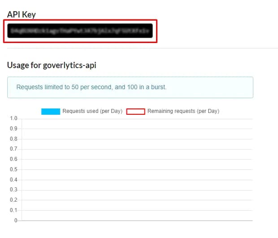This screenshot has width=278, height=238.
Task: Click the blurred API key field
Action: 80,30
